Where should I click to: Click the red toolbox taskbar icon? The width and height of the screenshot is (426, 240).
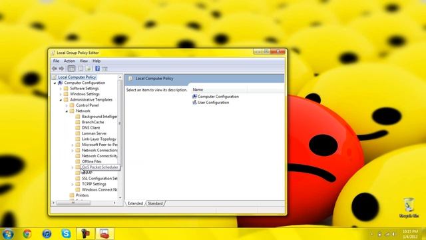coord(105,234)
